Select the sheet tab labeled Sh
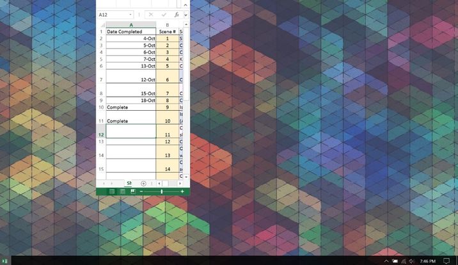This screenshot has height=265, width=458. coord(129,183)
